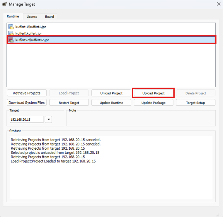Click the kuffert.jpr project icon
Viewport: 223px width, 217px height.
coord(11,33)
